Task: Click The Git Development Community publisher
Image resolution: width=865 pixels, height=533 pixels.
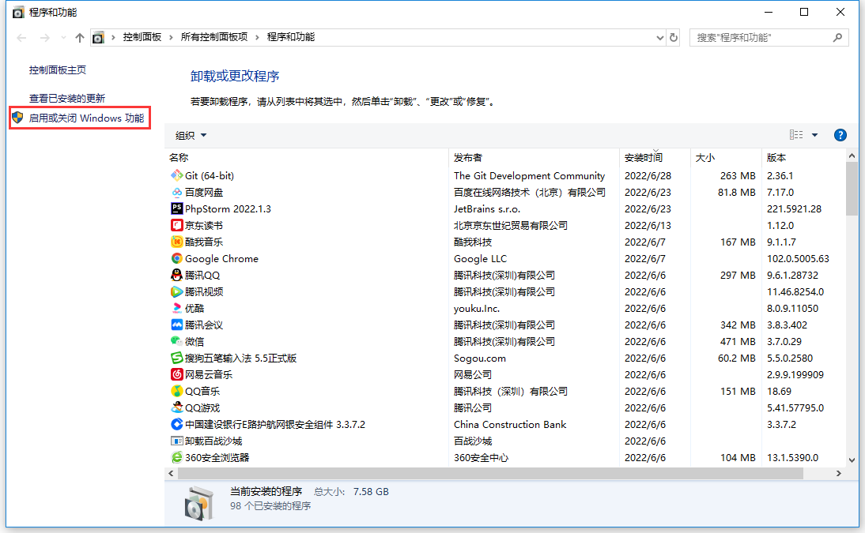Action: 529,176
